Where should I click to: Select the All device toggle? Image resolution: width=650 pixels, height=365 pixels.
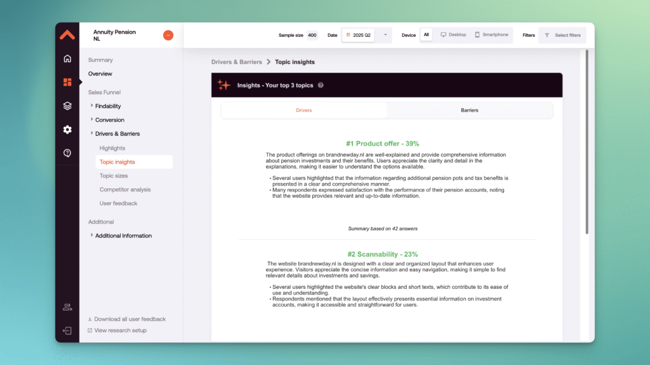[426, 35]
